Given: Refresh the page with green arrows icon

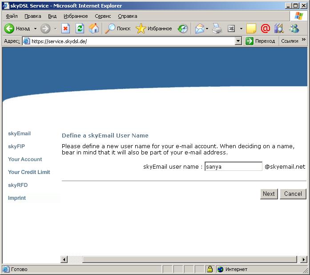Looking at the screenshot, I should [80, 28].
